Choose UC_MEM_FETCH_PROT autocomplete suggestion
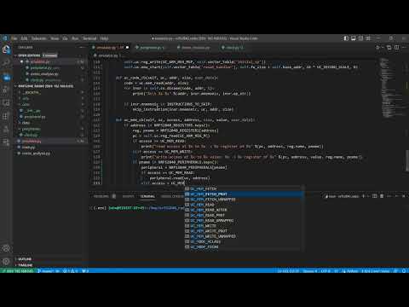Viewport: 409px width, 307px height. (x=245, y=194)
